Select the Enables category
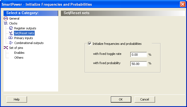This screenshot has height=107, width=187. click(19, 53)
